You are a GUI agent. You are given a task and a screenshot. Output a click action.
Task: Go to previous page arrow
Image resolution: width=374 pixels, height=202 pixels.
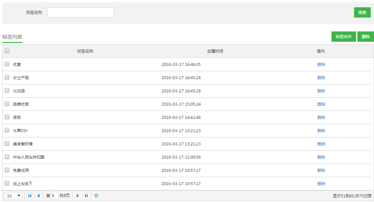tap(39, 196)
